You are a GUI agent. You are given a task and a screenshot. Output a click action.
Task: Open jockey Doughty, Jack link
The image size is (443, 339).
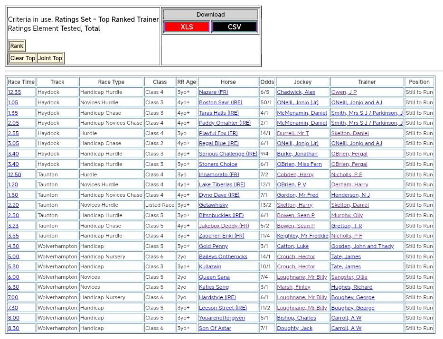[294, 328]
